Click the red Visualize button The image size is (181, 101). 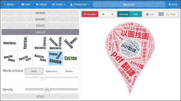point(90,14)
